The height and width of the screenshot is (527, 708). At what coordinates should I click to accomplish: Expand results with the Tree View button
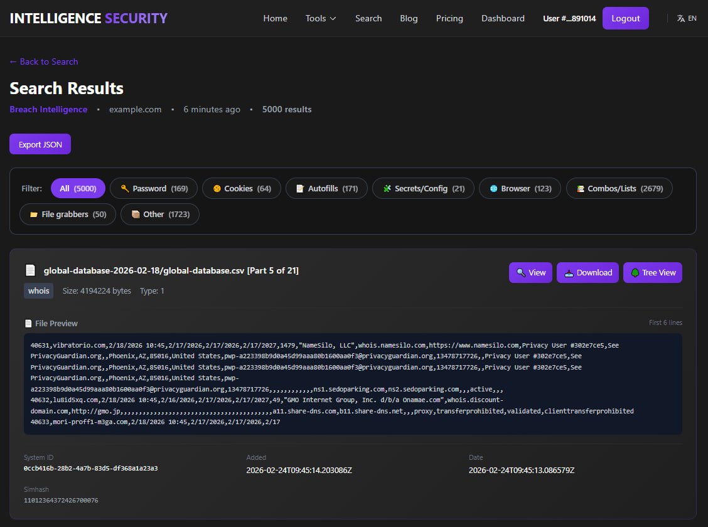click(x=653, y=272)
